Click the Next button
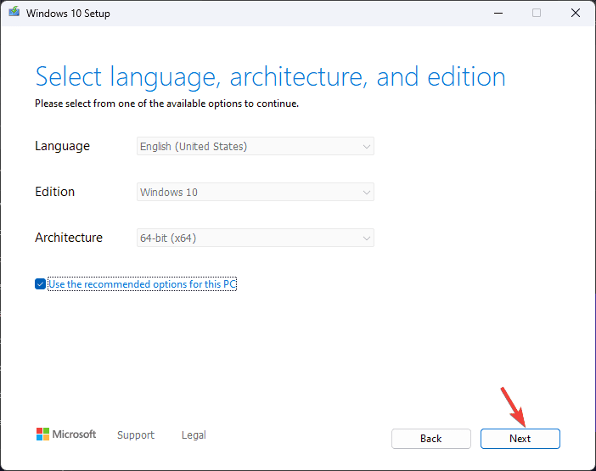 520,439
